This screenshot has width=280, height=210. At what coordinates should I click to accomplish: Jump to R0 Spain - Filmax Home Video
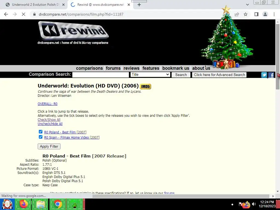[x=72, y=137]
